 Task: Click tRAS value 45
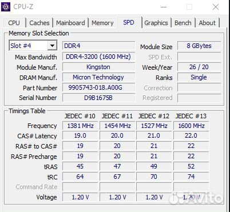[x=80, y=166]
